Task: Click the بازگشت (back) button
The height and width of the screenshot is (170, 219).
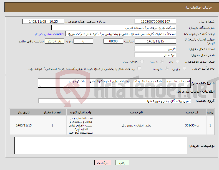Action: pyautogui.click(x=103, y=163)
